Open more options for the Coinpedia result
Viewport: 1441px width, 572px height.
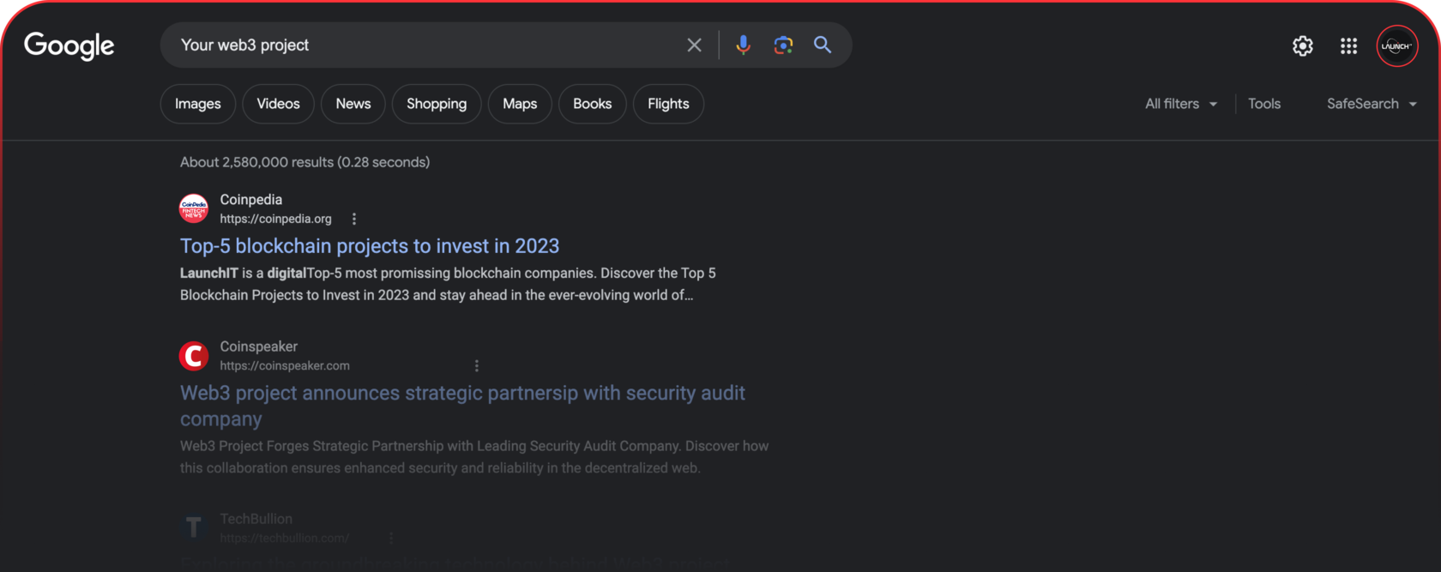coord(354,219)
